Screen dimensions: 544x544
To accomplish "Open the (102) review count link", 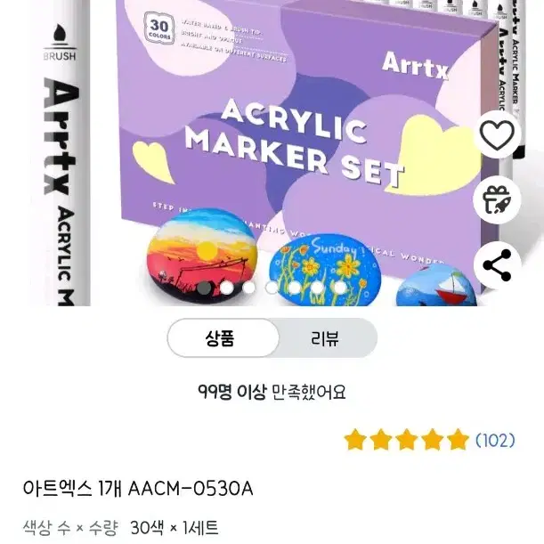I will click(495, 440).
